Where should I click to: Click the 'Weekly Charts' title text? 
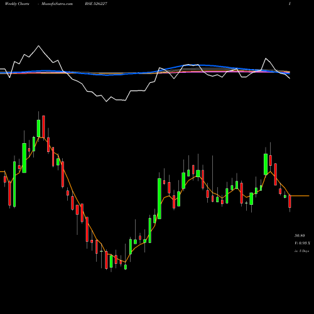[x=17, y=4]
